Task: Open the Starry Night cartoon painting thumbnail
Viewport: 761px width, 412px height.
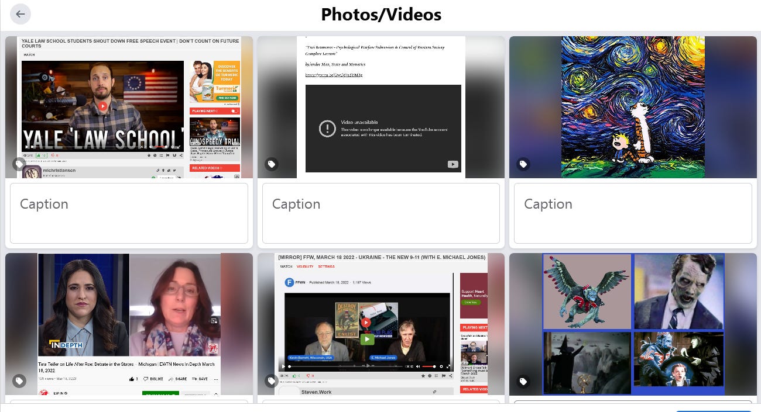Action: pyautogui.click(x=633, y=107)
